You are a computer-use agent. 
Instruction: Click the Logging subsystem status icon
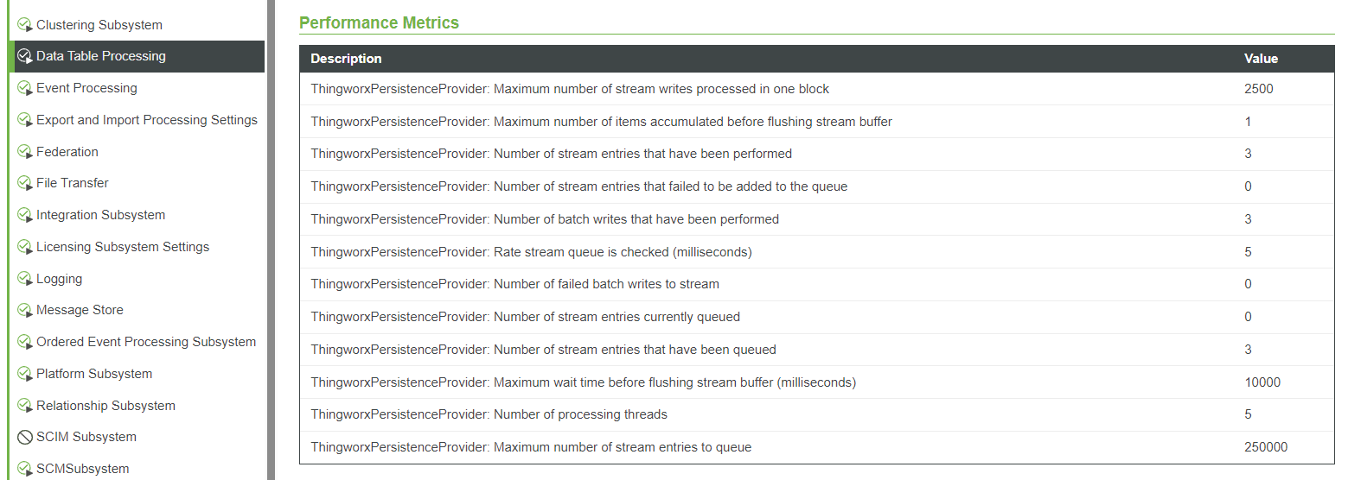pos(25,279)
